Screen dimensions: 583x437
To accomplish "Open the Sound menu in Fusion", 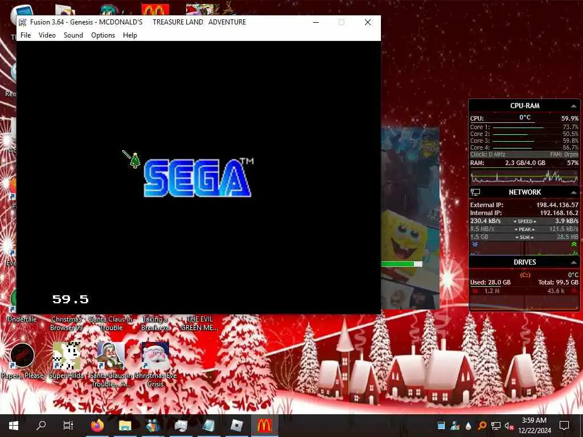I will tap(73, 35).
